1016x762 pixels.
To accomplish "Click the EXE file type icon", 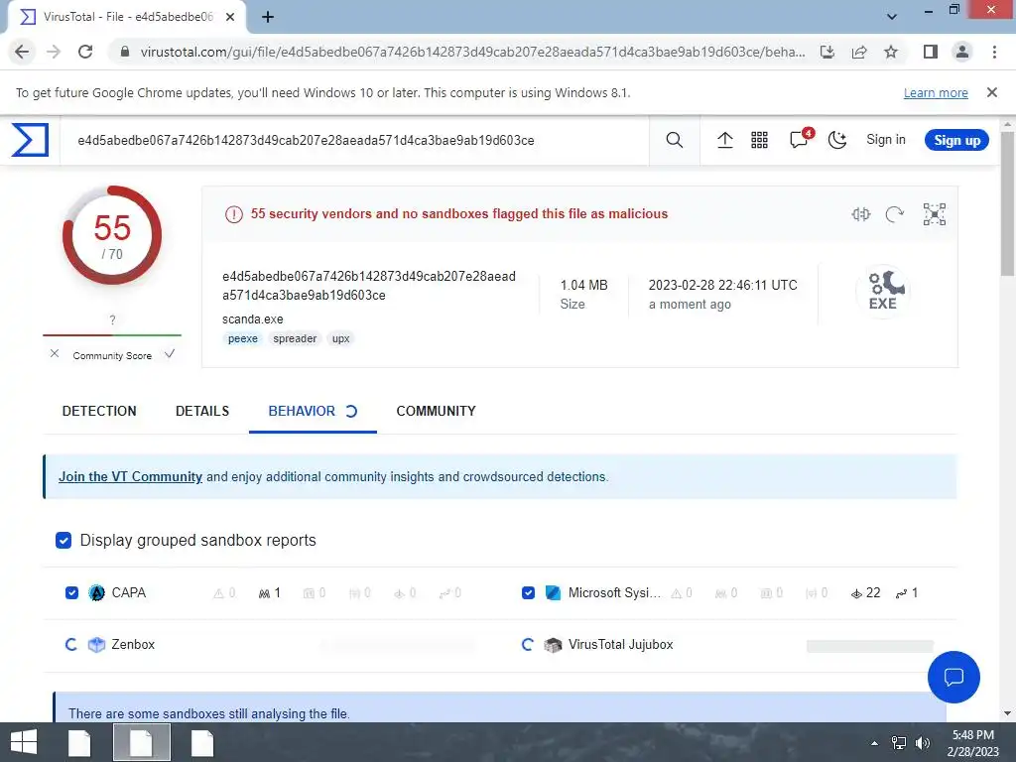I will tap(882, 291).
